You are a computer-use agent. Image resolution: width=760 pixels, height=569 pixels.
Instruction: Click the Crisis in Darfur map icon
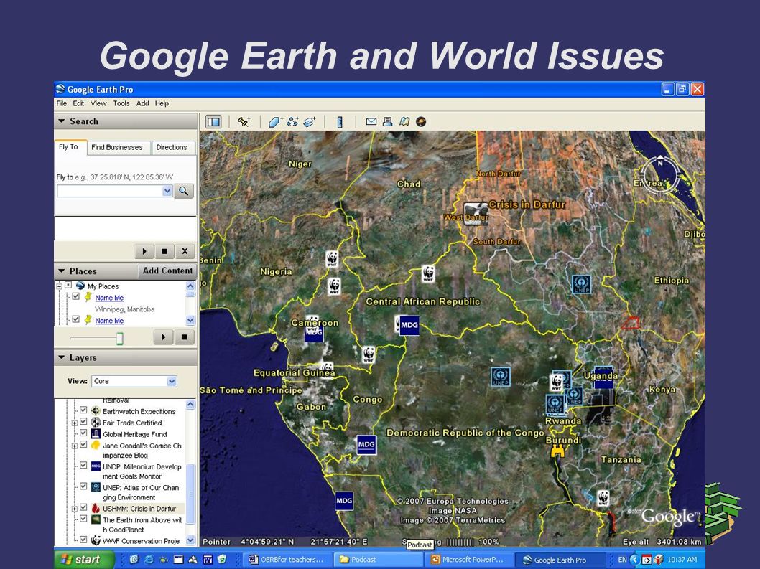click(x=476, y=214)
